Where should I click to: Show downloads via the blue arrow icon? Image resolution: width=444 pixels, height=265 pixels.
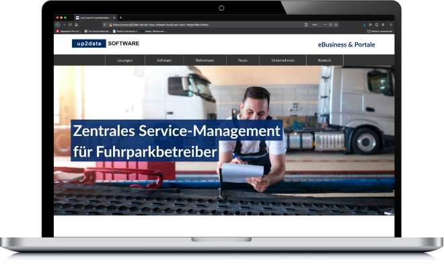[364, 25]
